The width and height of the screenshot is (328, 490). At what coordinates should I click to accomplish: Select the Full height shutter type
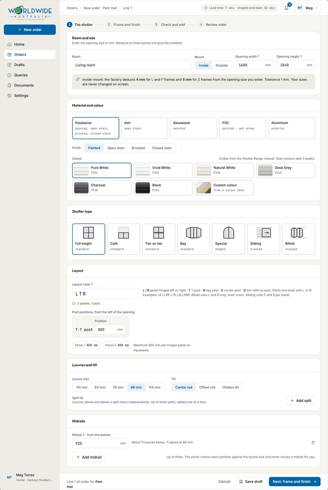point(89,239)
